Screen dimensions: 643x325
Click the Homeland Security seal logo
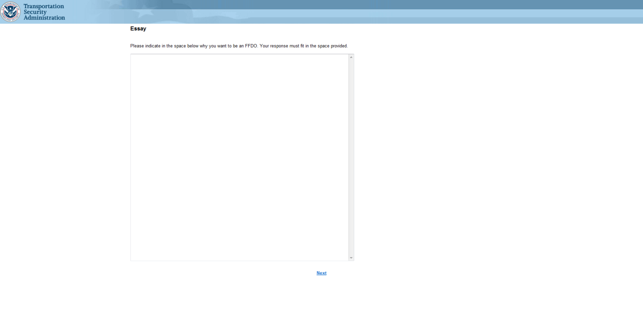(10, 12)
